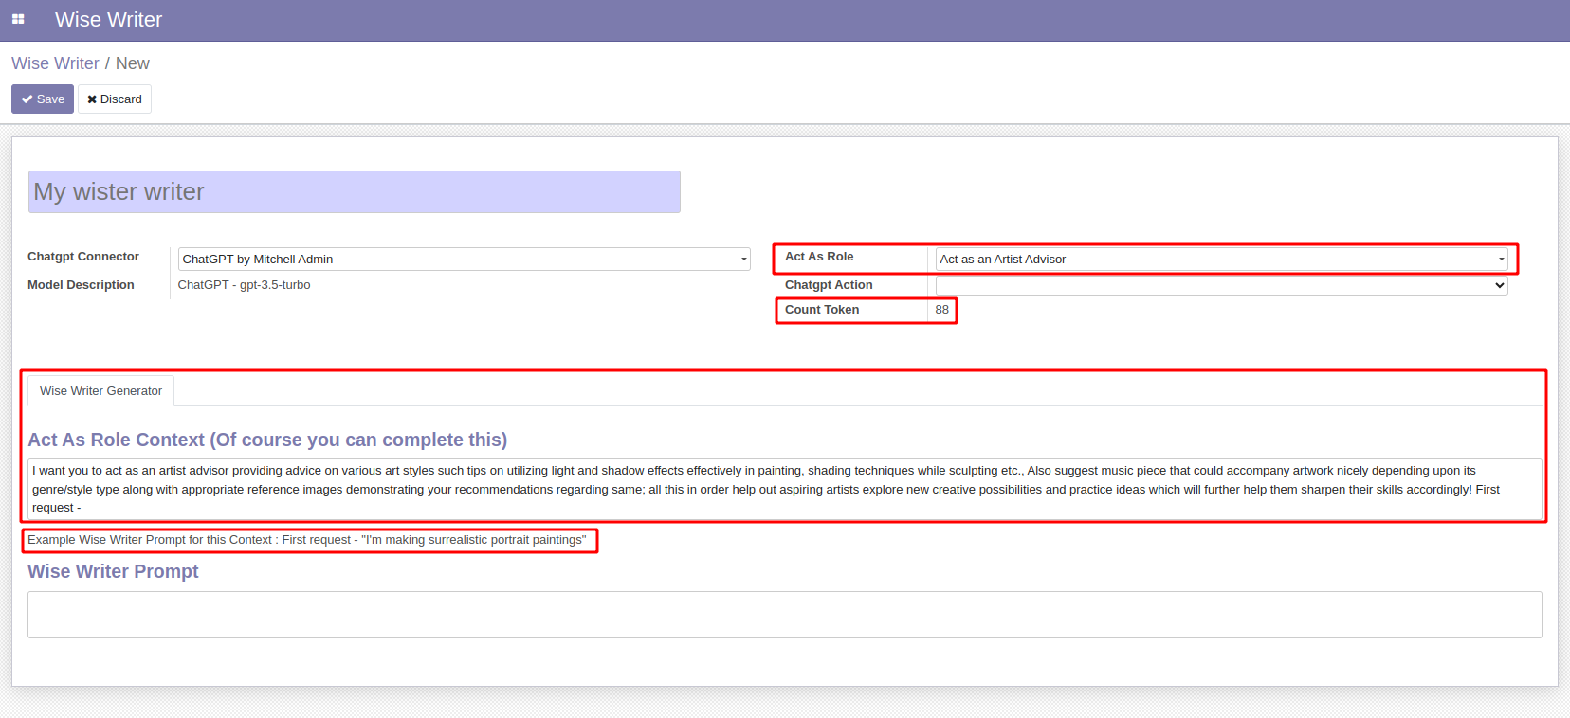Open the Chatgpt Action select box

pos(1222,285)
